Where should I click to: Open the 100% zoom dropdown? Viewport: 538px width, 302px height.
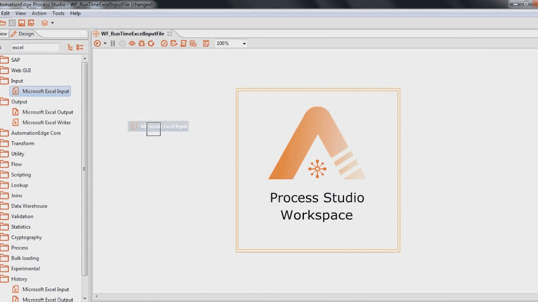pos(231,43)
